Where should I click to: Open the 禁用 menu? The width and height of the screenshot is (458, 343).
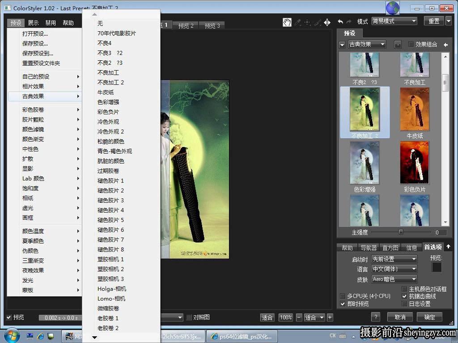coord(51,23)
